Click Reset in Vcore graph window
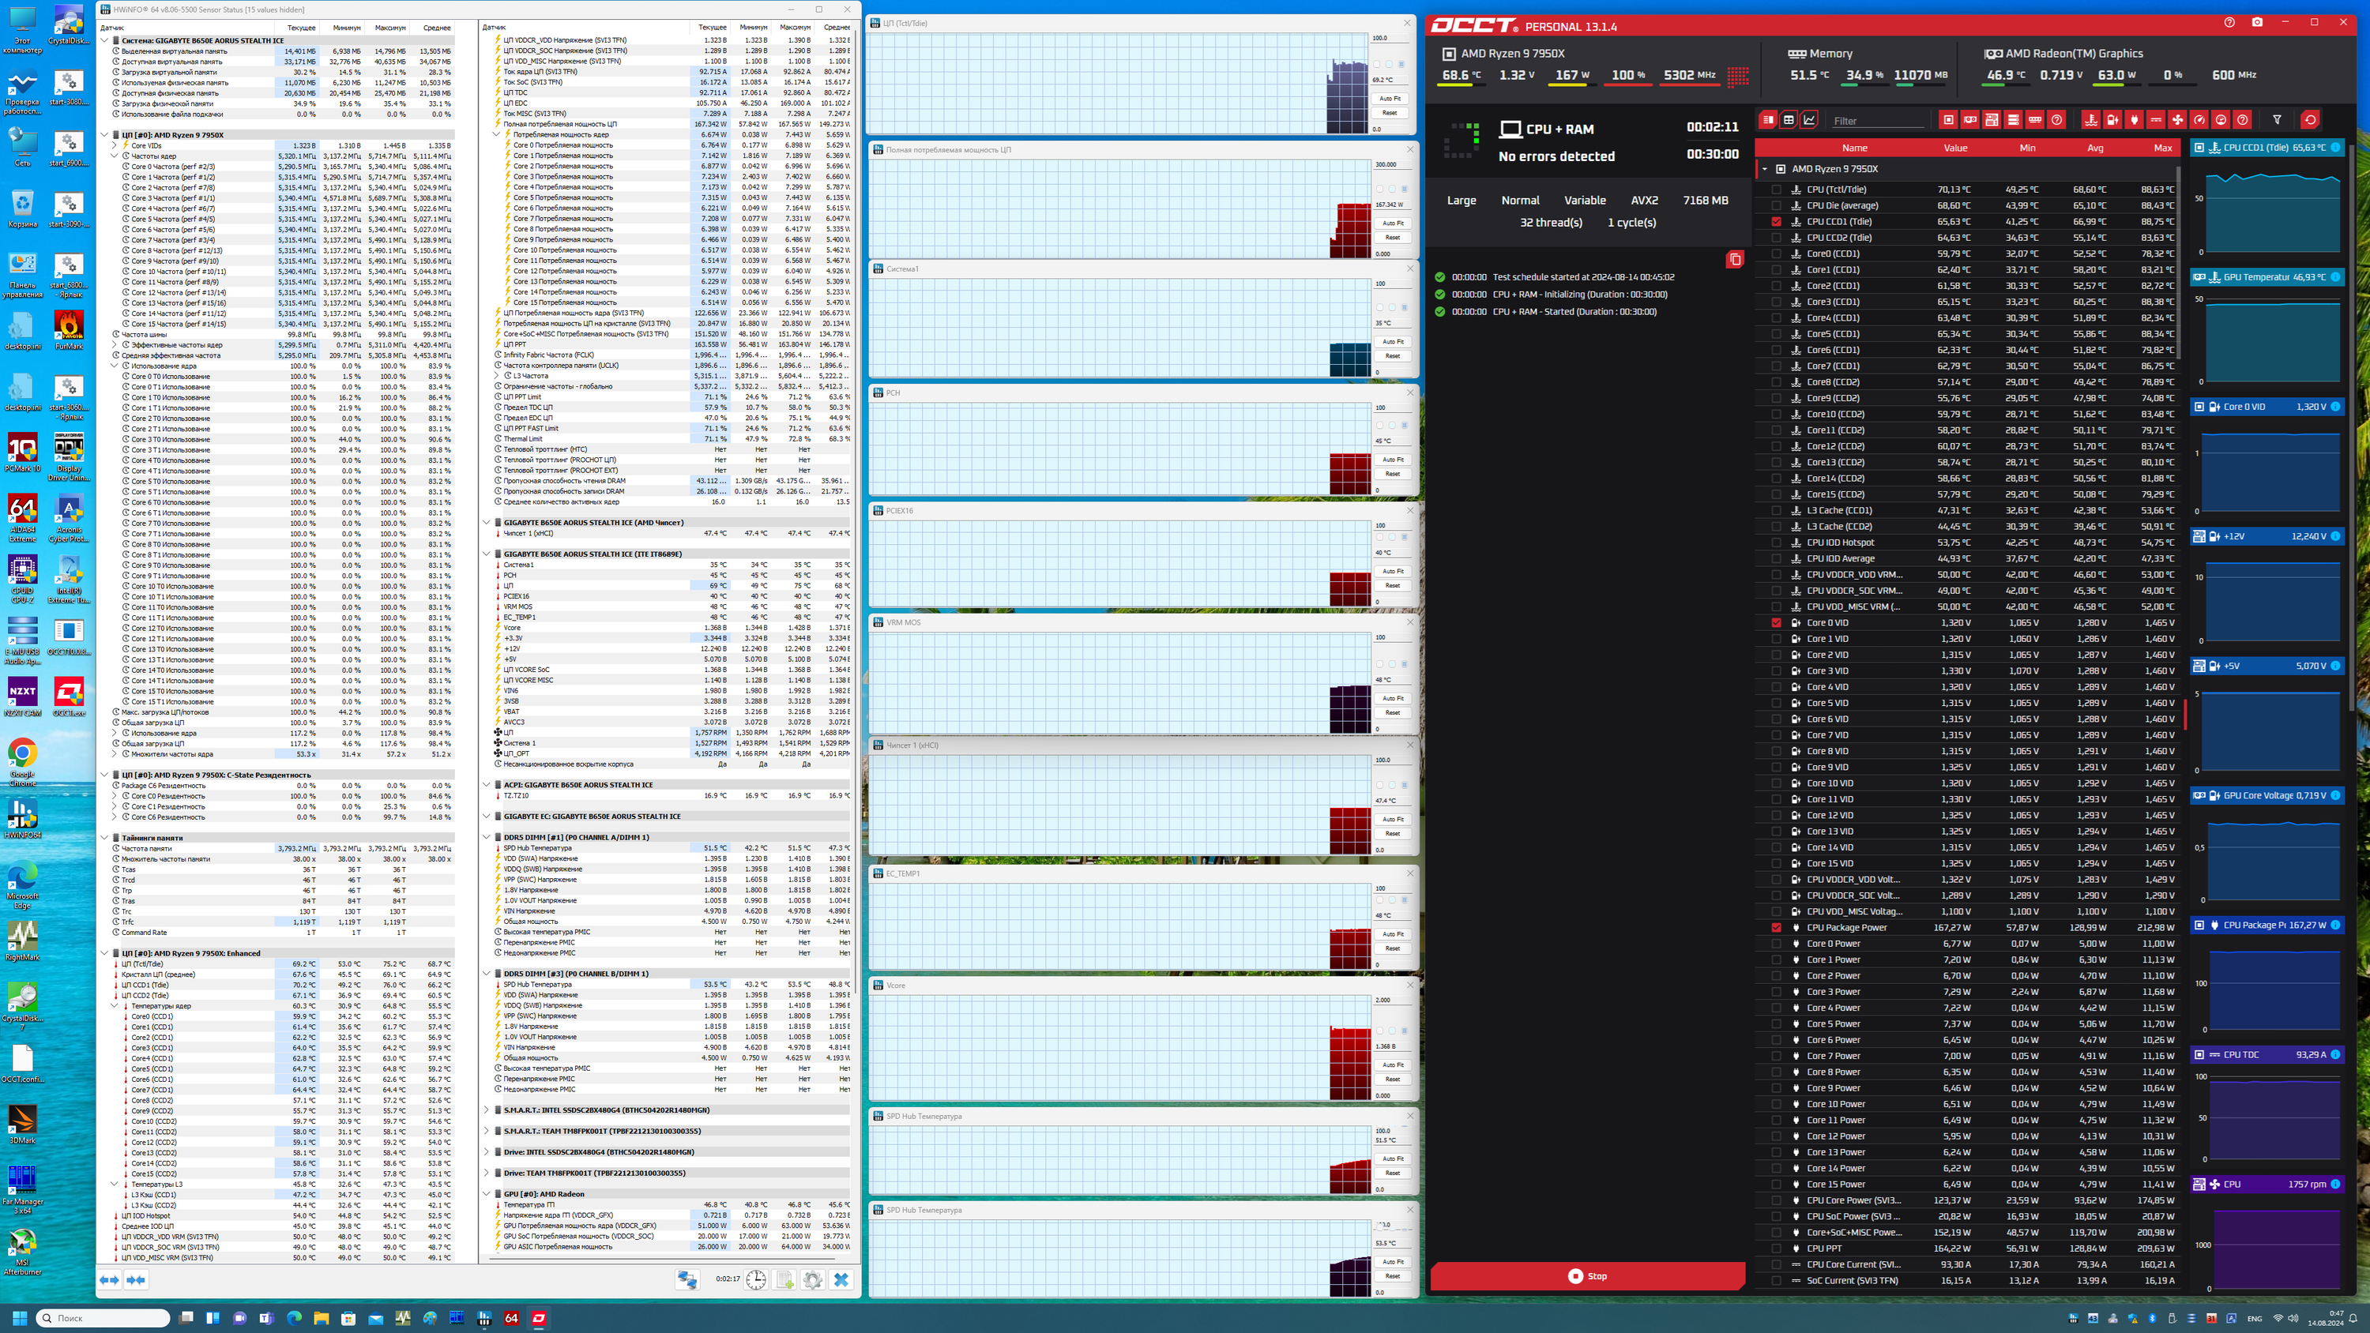Viewport: 2370px width, 1333px height. tap(1393, 1079)
